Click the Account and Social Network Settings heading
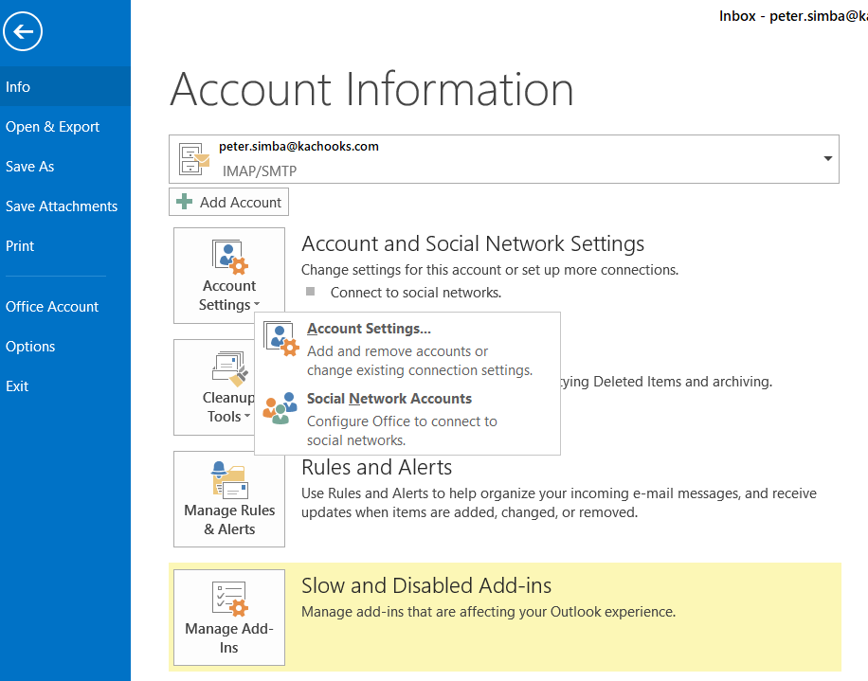This screenshot has width=868, height=681. (x=473, y=244)
